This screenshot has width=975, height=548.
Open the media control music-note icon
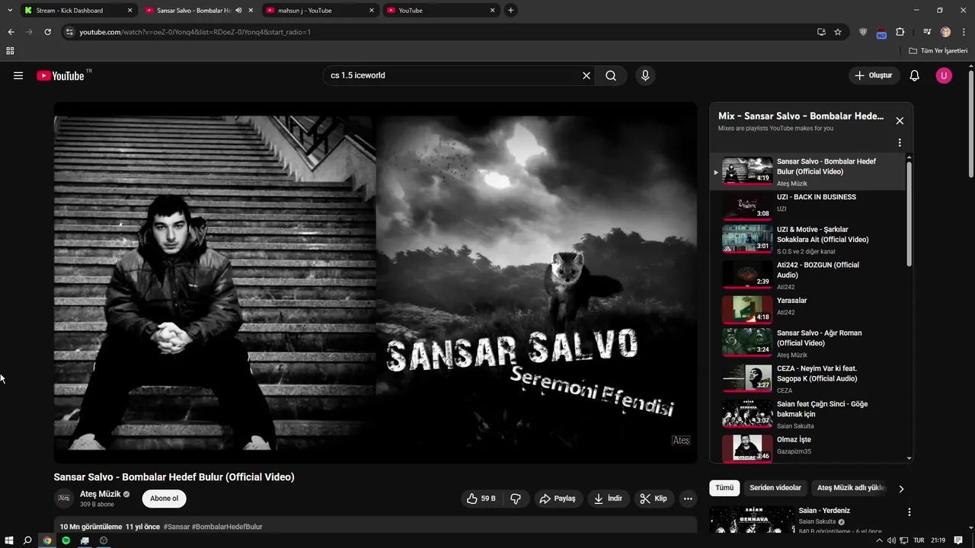pyautogui.click(x=927, y=32)
